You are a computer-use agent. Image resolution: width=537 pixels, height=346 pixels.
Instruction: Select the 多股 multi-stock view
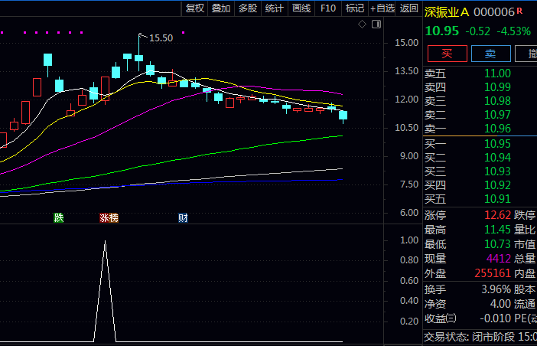(248, 8)
